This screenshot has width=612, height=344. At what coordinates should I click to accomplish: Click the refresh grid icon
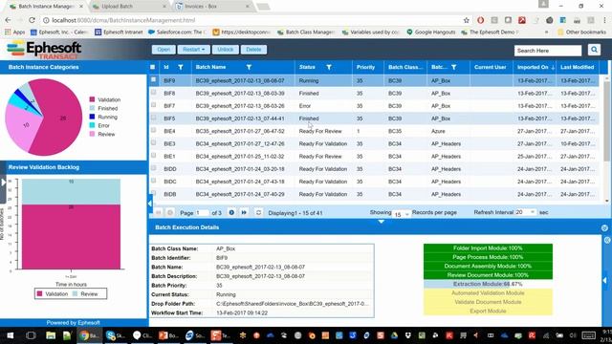tap(258, 212)
